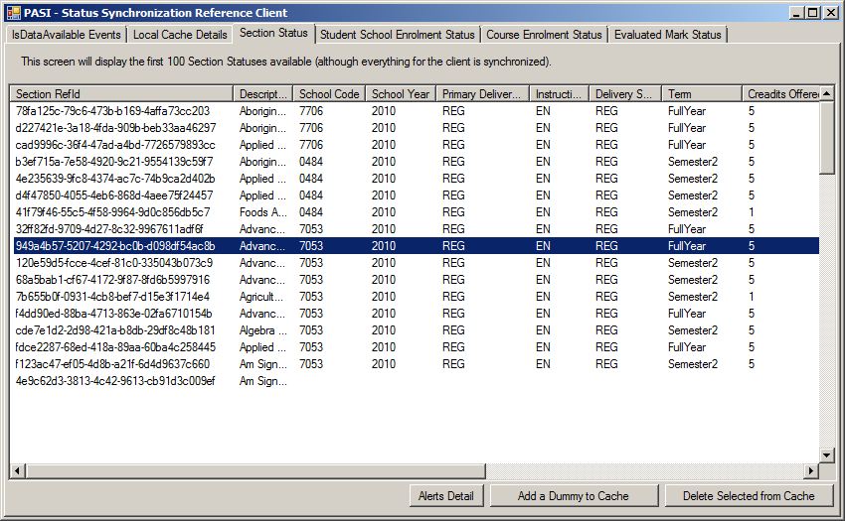This screenshot has height=521, width=845.
Task: Click Delete Selected from Cache button
Action: pos(751,496)
